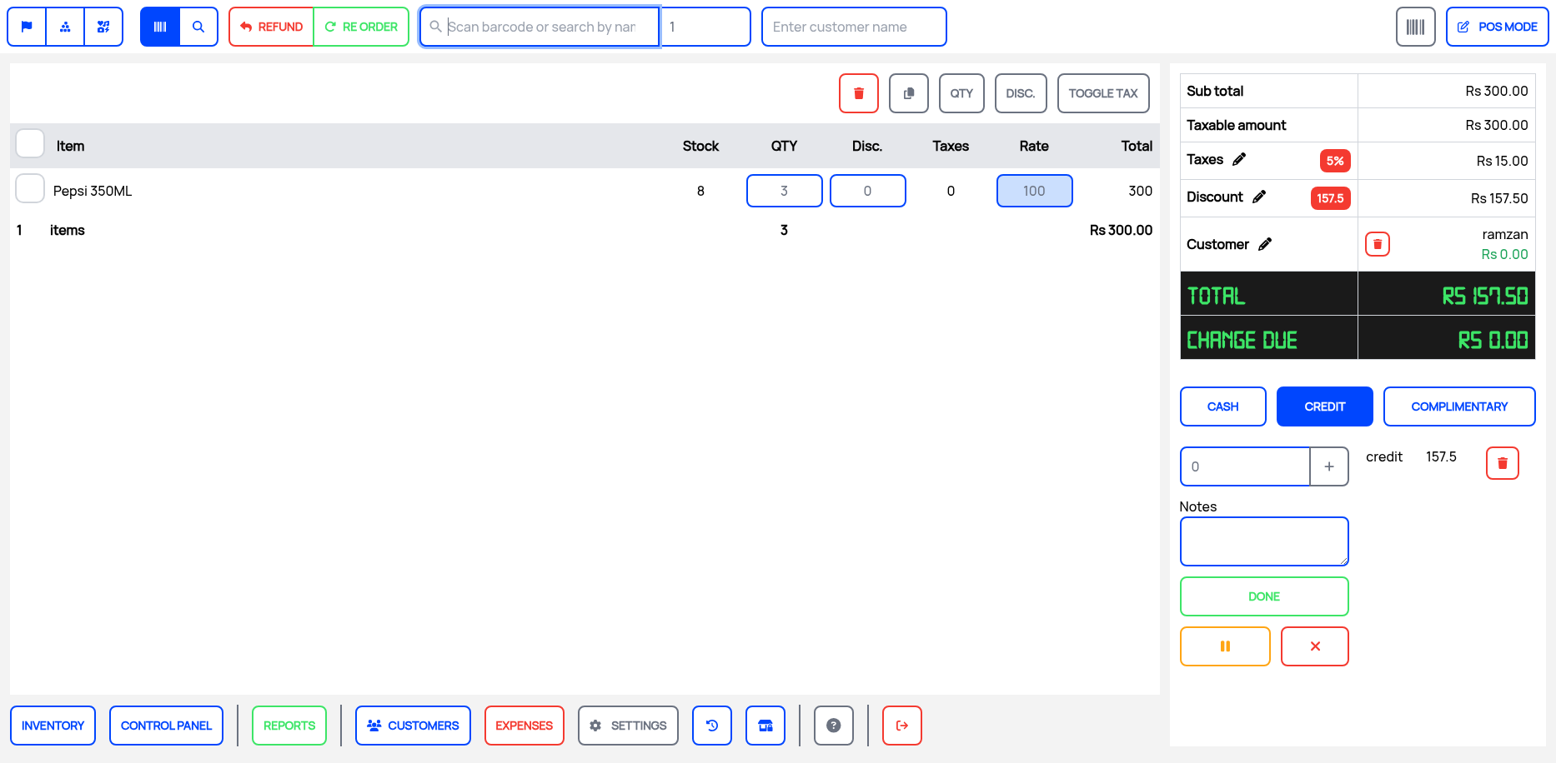Open CUSTOMERS
Viewport: 1556px width, 763px height.
[413, 726]
